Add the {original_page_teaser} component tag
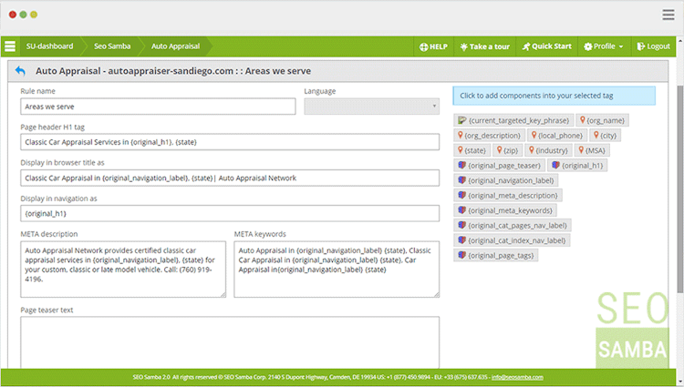 click(499, 166)
